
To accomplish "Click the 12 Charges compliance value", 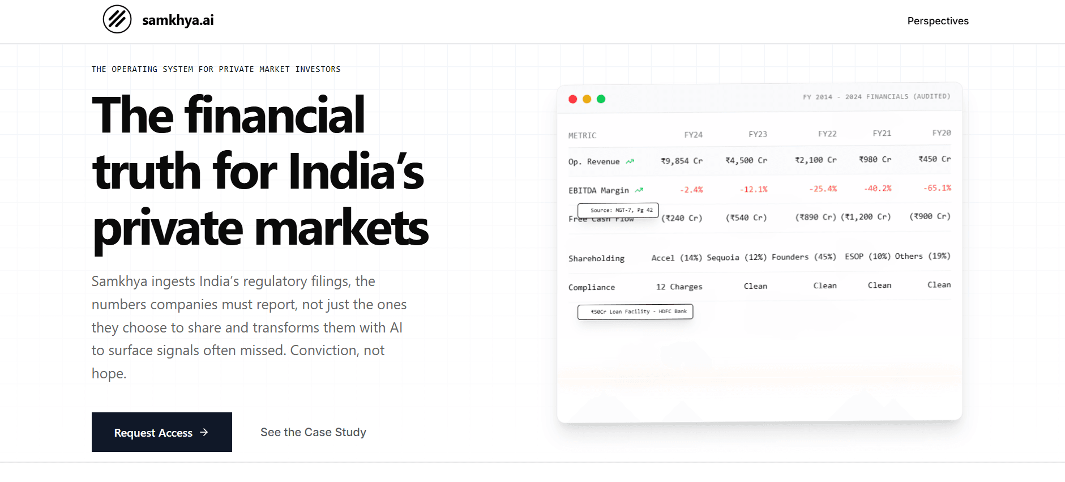I will (x=679, y=287).
